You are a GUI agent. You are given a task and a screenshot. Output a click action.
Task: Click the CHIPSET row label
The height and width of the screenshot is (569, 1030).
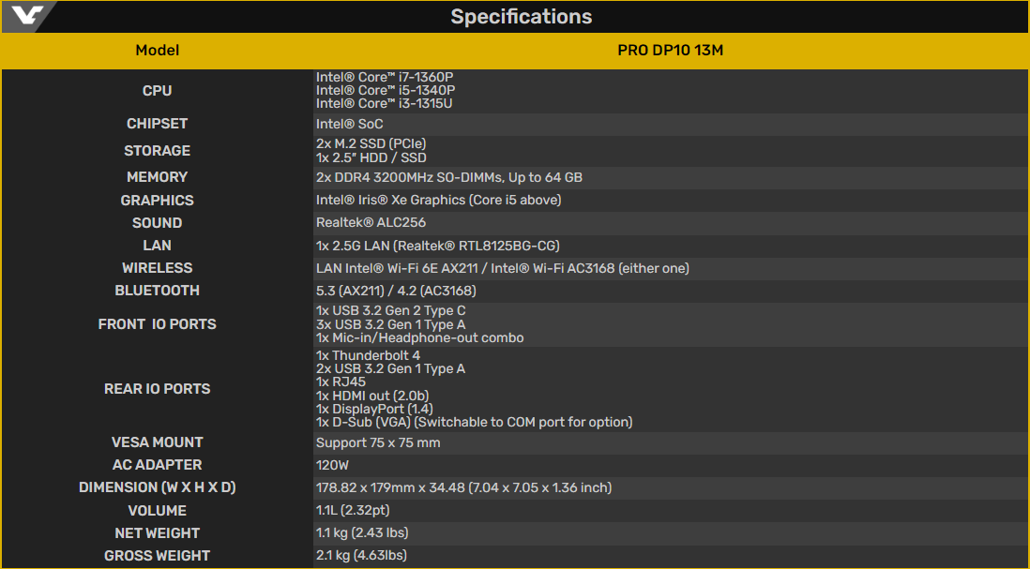pyautogui.click(x=157, y=124)
